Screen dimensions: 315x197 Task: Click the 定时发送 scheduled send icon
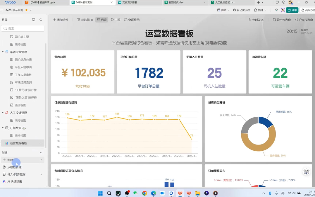(250, 20)
